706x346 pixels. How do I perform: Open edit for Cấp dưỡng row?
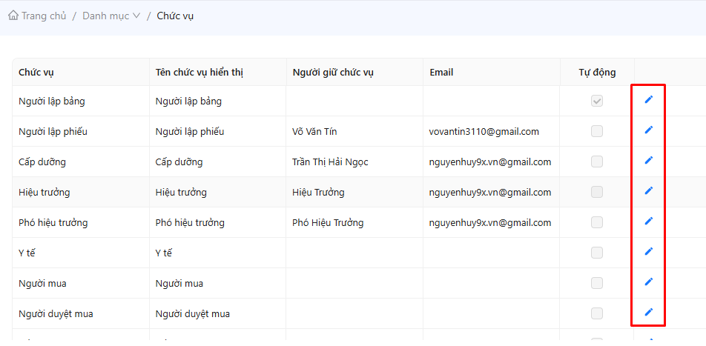click(648, 161)
